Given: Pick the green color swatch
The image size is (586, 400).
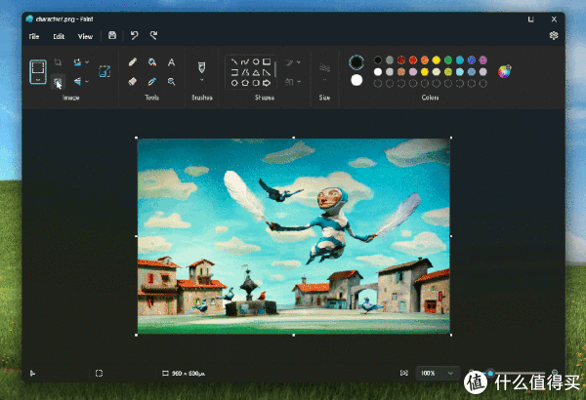Looking at the screenshot, I should 448,60.
